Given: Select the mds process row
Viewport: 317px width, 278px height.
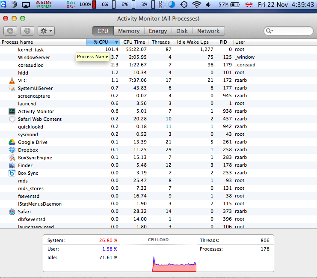Looking at the screenshot, I should point(158,181).
